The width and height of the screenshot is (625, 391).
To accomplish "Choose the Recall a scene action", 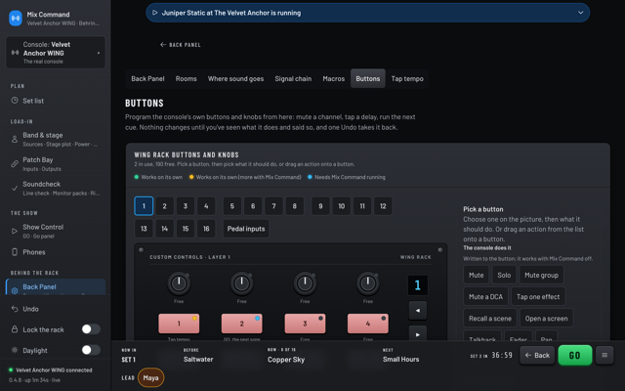I will coord(490,319).
